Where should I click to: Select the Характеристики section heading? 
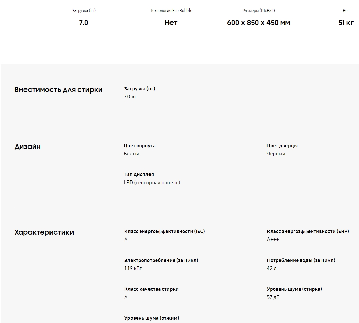(44, 232)
